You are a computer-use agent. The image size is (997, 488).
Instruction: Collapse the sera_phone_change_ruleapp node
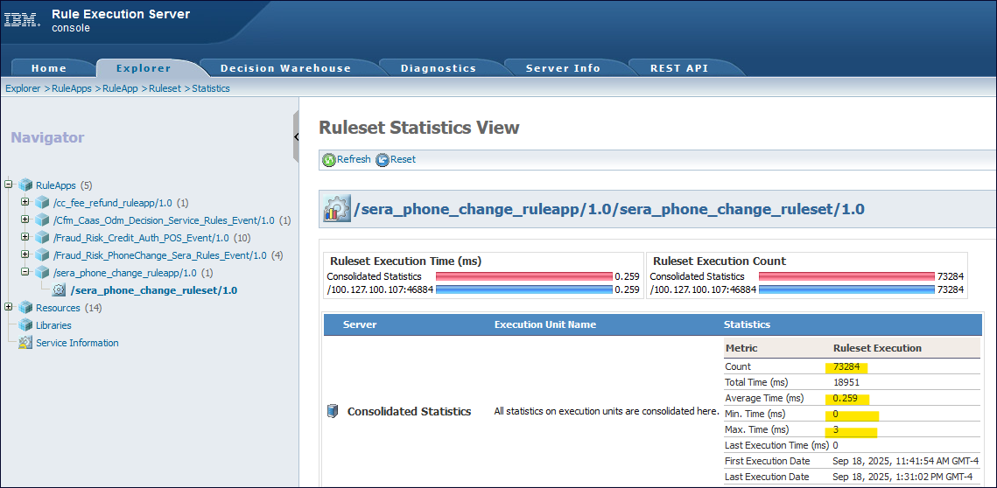pyautogui.click(x=25, y=272)
